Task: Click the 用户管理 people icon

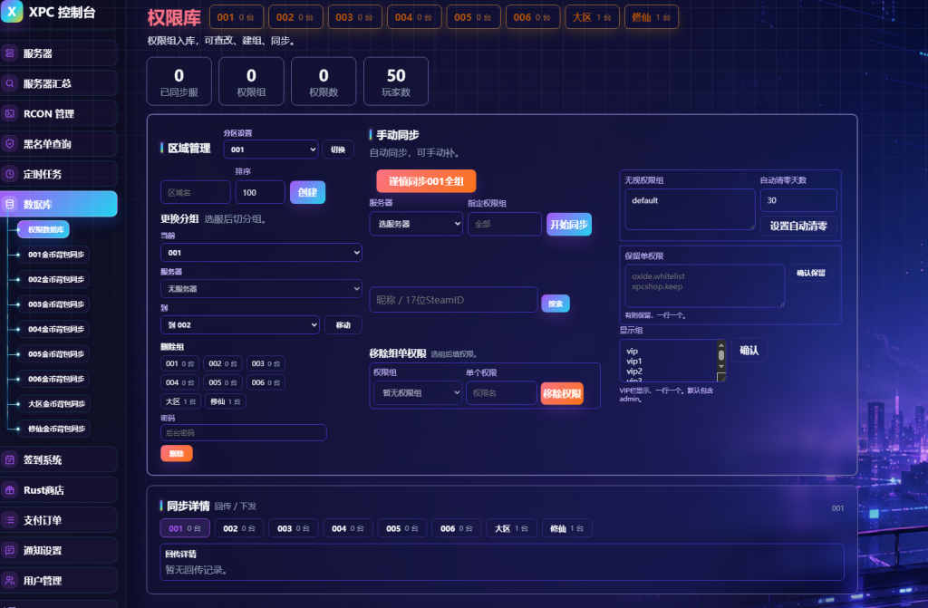Action: click(x=9, y=581)
